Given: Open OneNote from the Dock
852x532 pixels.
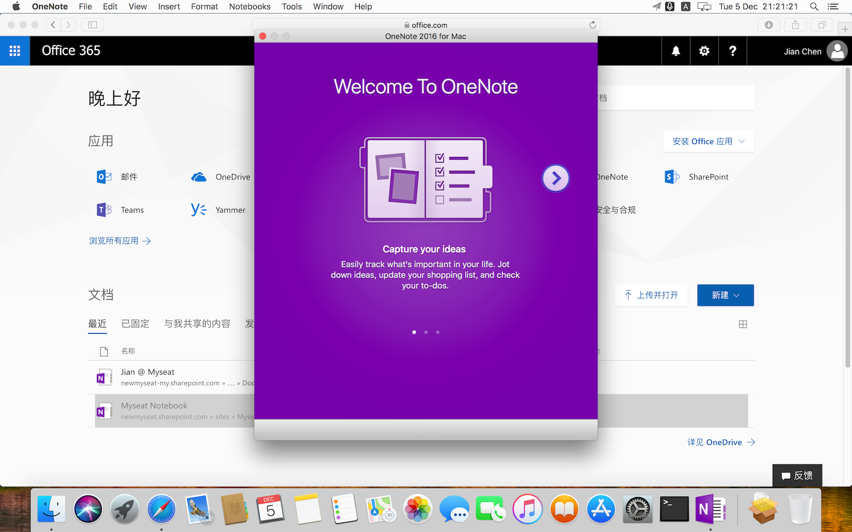Looking at the screenshot, I should tap(710, 509).
